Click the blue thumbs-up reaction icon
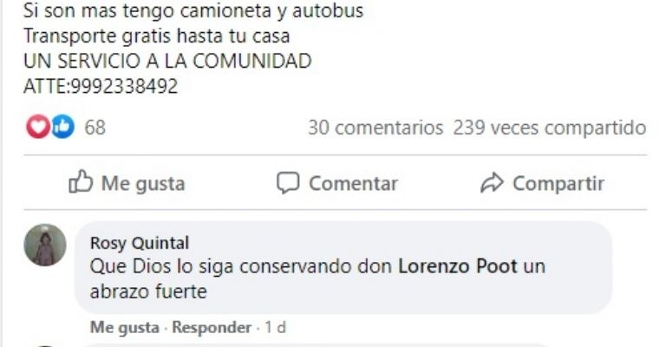The height and width of the screenshot is (347, 666). (62, 127)
